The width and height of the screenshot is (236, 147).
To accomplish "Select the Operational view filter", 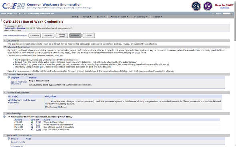I will coord(48,36).
